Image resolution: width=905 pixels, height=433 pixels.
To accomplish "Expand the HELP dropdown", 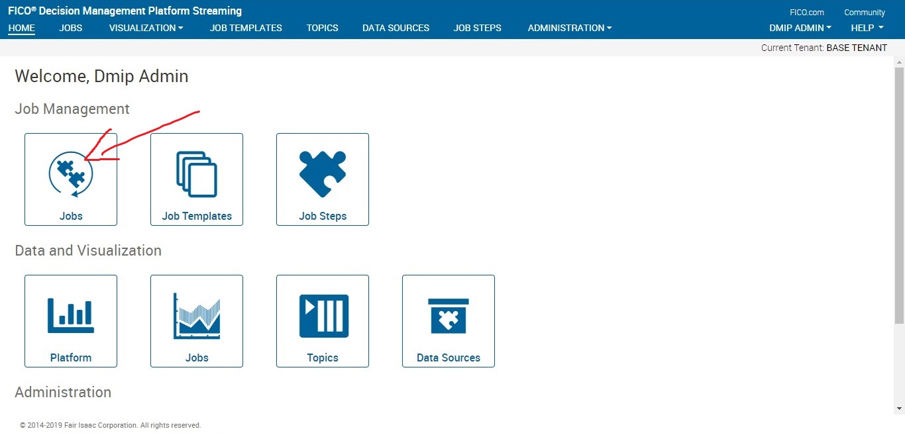I will [x=866, y=28].
